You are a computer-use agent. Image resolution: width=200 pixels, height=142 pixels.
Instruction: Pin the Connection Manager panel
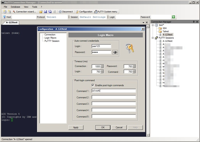194,22
